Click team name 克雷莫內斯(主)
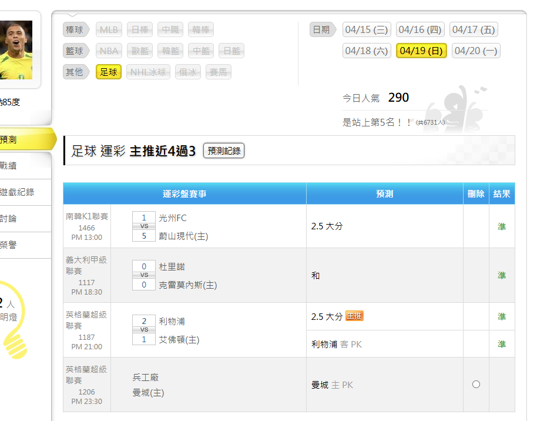 (x=187, y=285)
